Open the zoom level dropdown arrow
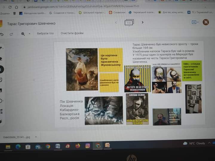This screenshot has width=215, height=161. [x=30, y=34]
